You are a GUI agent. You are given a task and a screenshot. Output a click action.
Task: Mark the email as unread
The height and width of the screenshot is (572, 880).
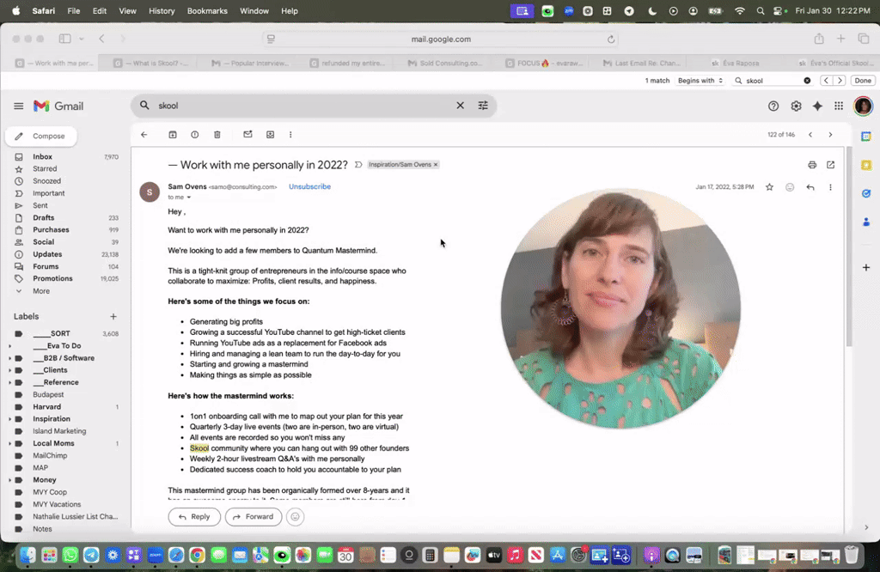click(247, 135)
